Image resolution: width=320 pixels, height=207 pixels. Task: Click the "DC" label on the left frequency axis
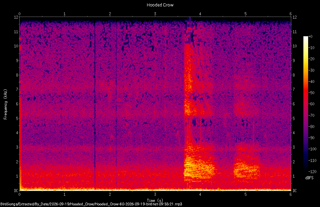click(x=16, y=191)
